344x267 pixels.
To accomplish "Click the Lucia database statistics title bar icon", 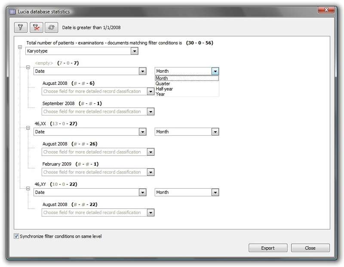I will pos(12,12).
